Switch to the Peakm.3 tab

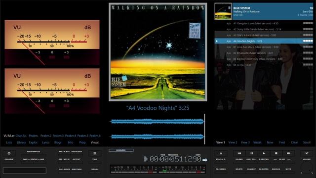(58, 136)
